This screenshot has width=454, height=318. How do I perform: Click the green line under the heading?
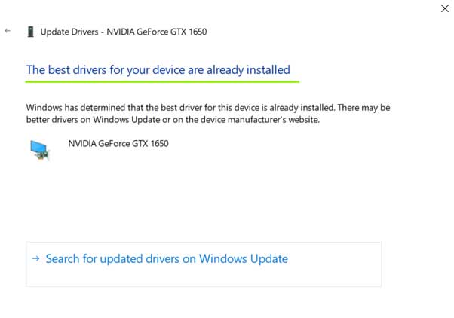162,82
